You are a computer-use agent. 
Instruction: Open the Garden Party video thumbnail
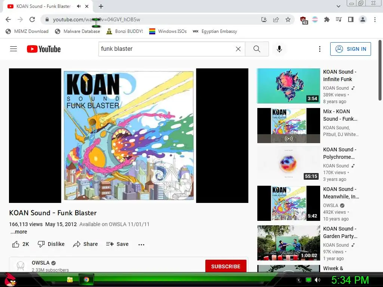288,243
